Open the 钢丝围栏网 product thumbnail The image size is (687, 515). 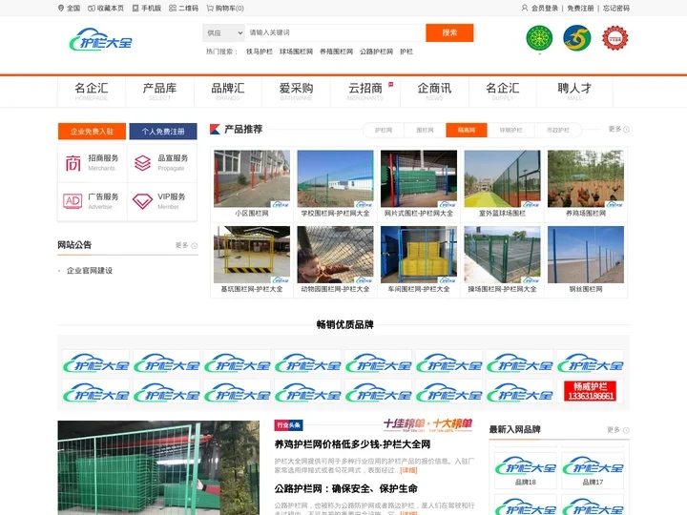(586, 255)
